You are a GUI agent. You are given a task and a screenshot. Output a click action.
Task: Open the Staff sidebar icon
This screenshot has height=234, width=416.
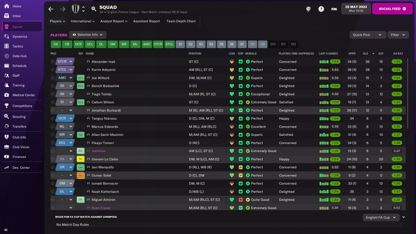pyautogui.click(x=7, y=75)
